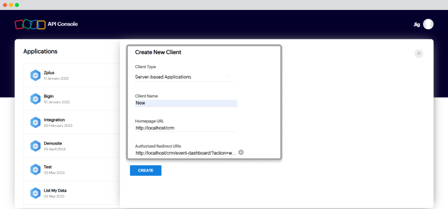
Task: Click the Zoho logo in header
Action: [30, 24]
